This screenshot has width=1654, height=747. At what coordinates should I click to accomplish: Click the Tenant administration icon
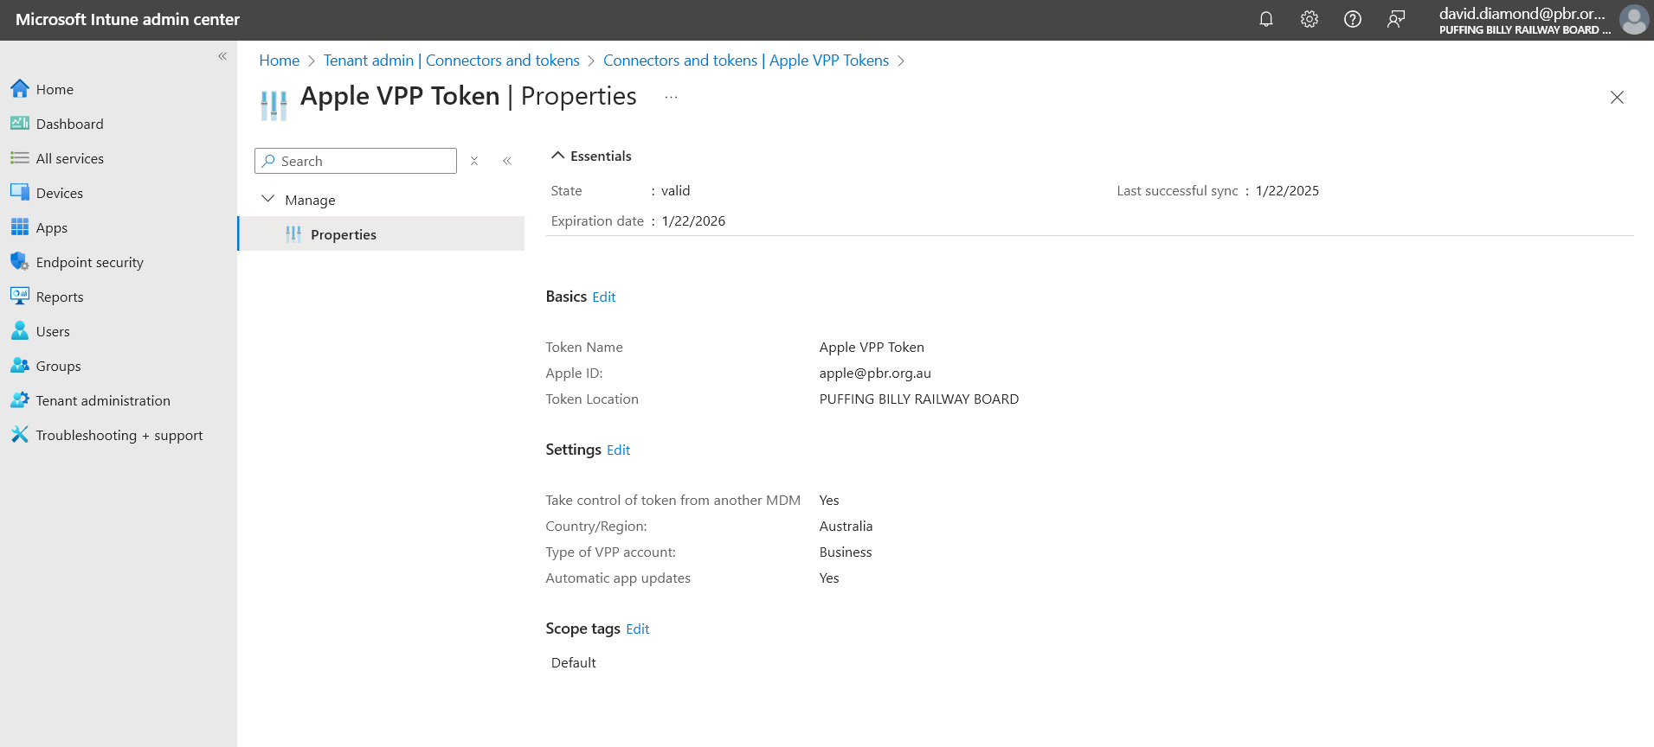(20, 399)
